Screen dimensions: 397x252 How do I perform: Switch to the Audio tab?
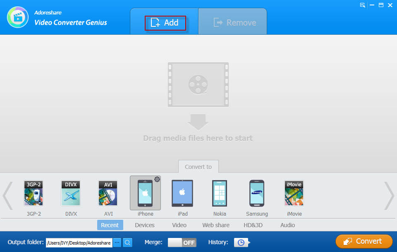(287, 225)
